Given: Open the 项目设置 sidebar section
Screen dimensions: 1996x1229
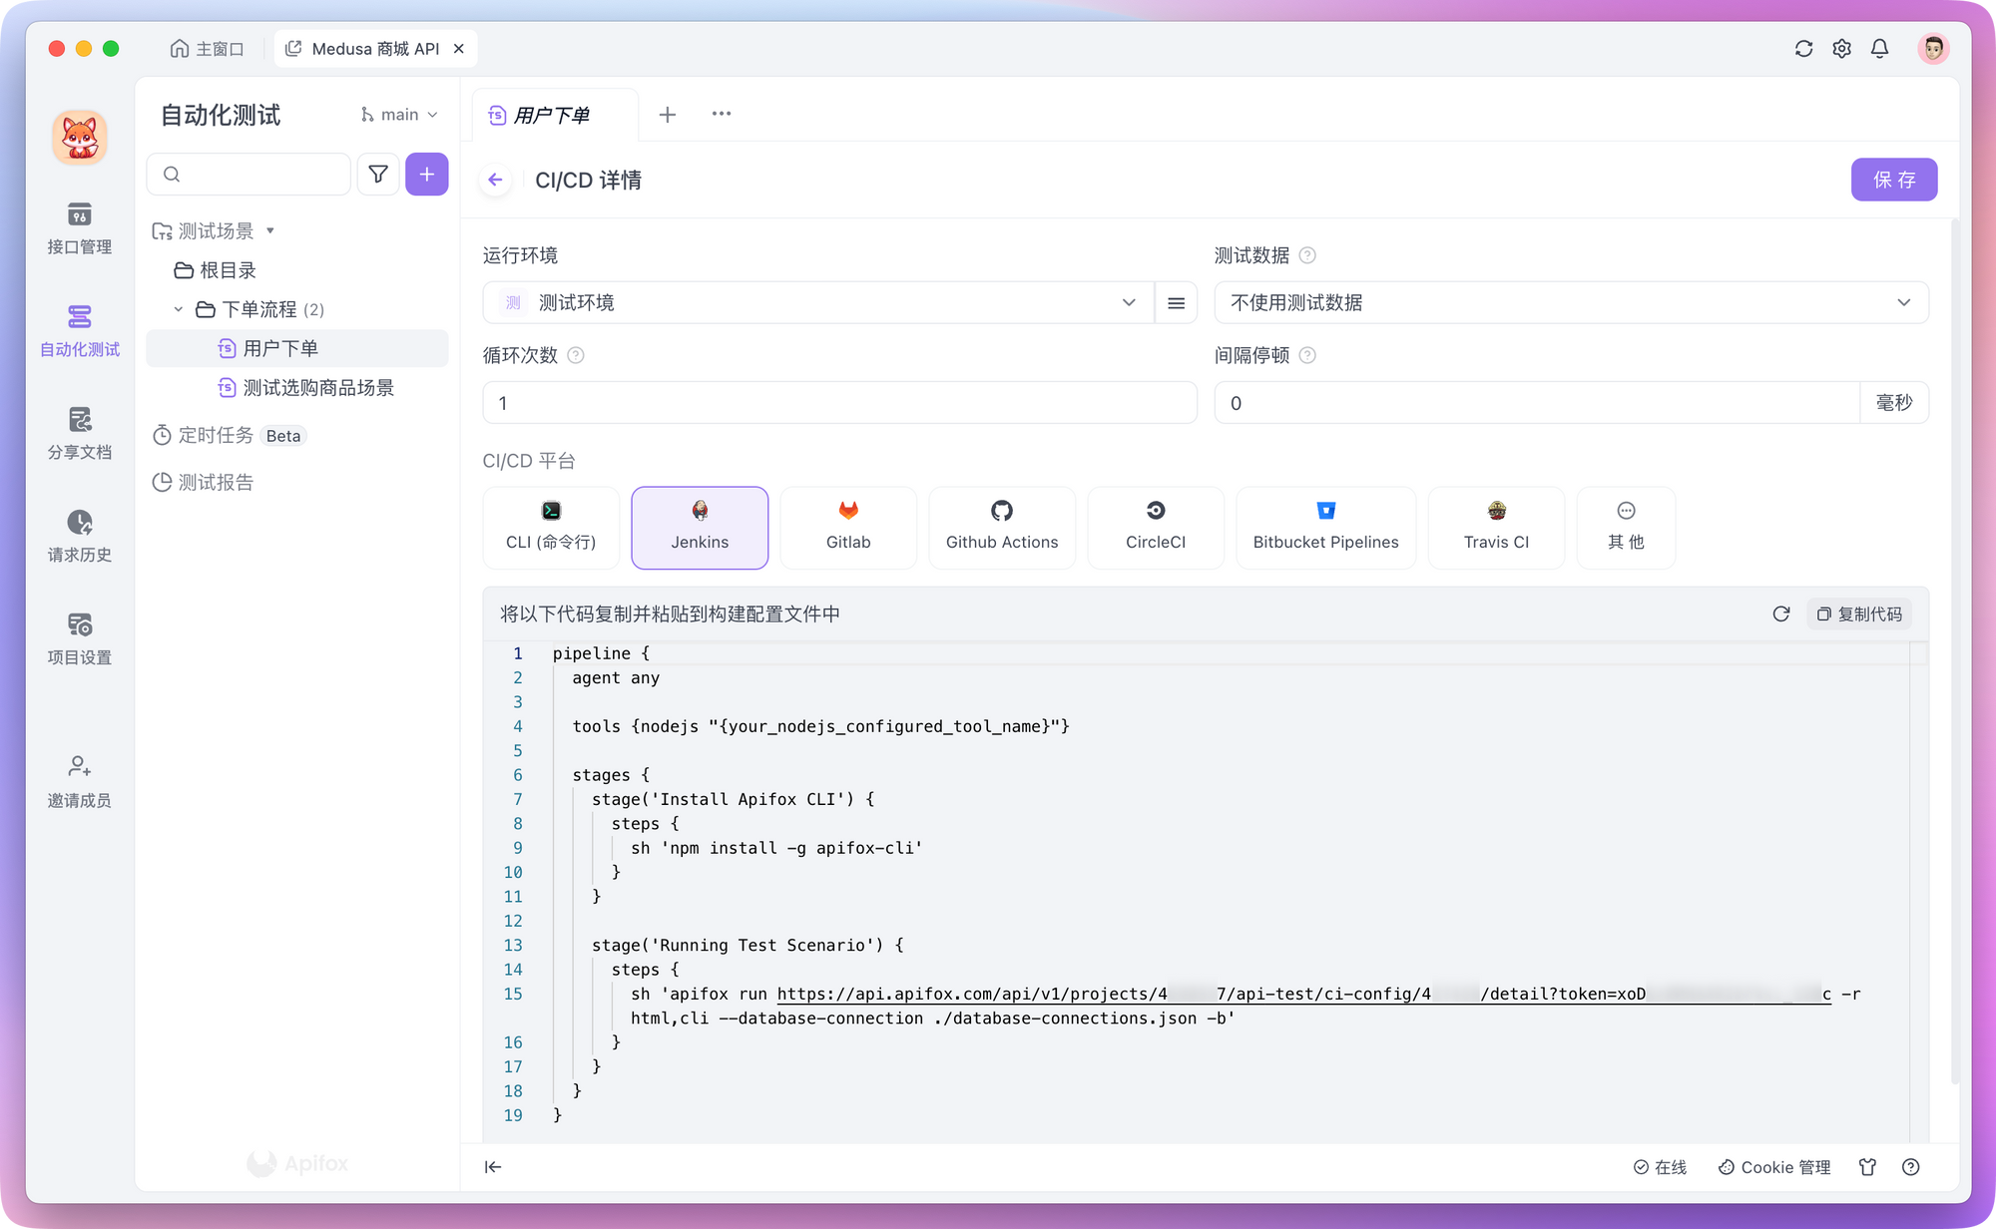Looking at the screenshot, I should 80,639.
